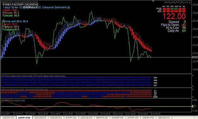Open the USDCAD,M5 chart tab

86,118
